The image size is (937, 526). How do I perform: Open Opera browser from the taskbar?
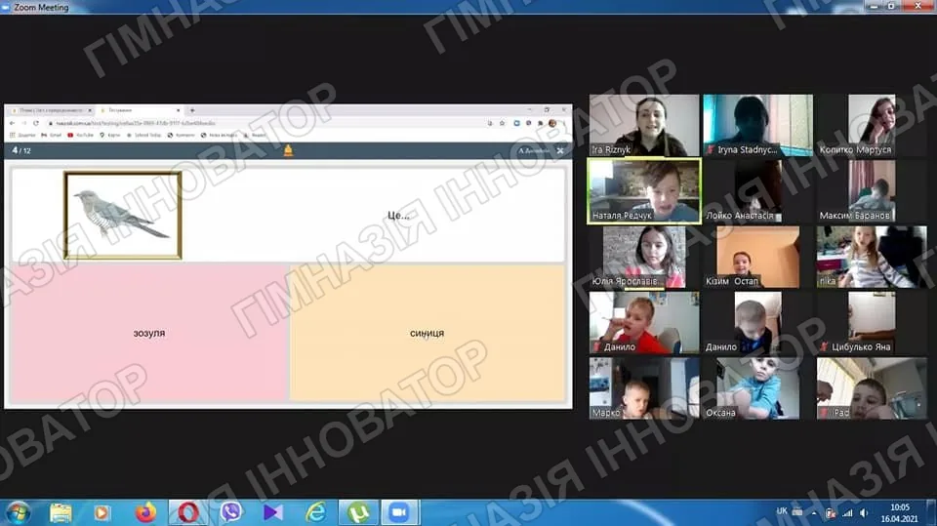[187, 512]
